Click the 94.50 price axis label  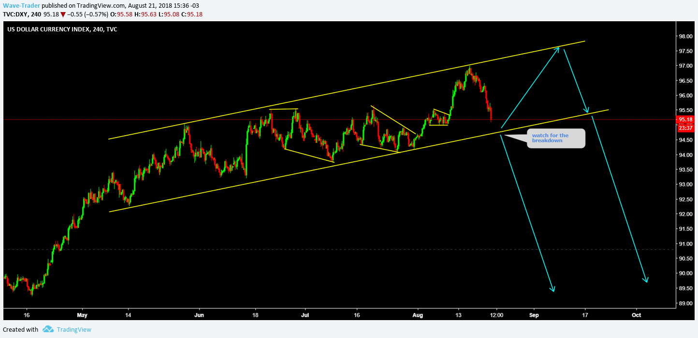[685, 140]
